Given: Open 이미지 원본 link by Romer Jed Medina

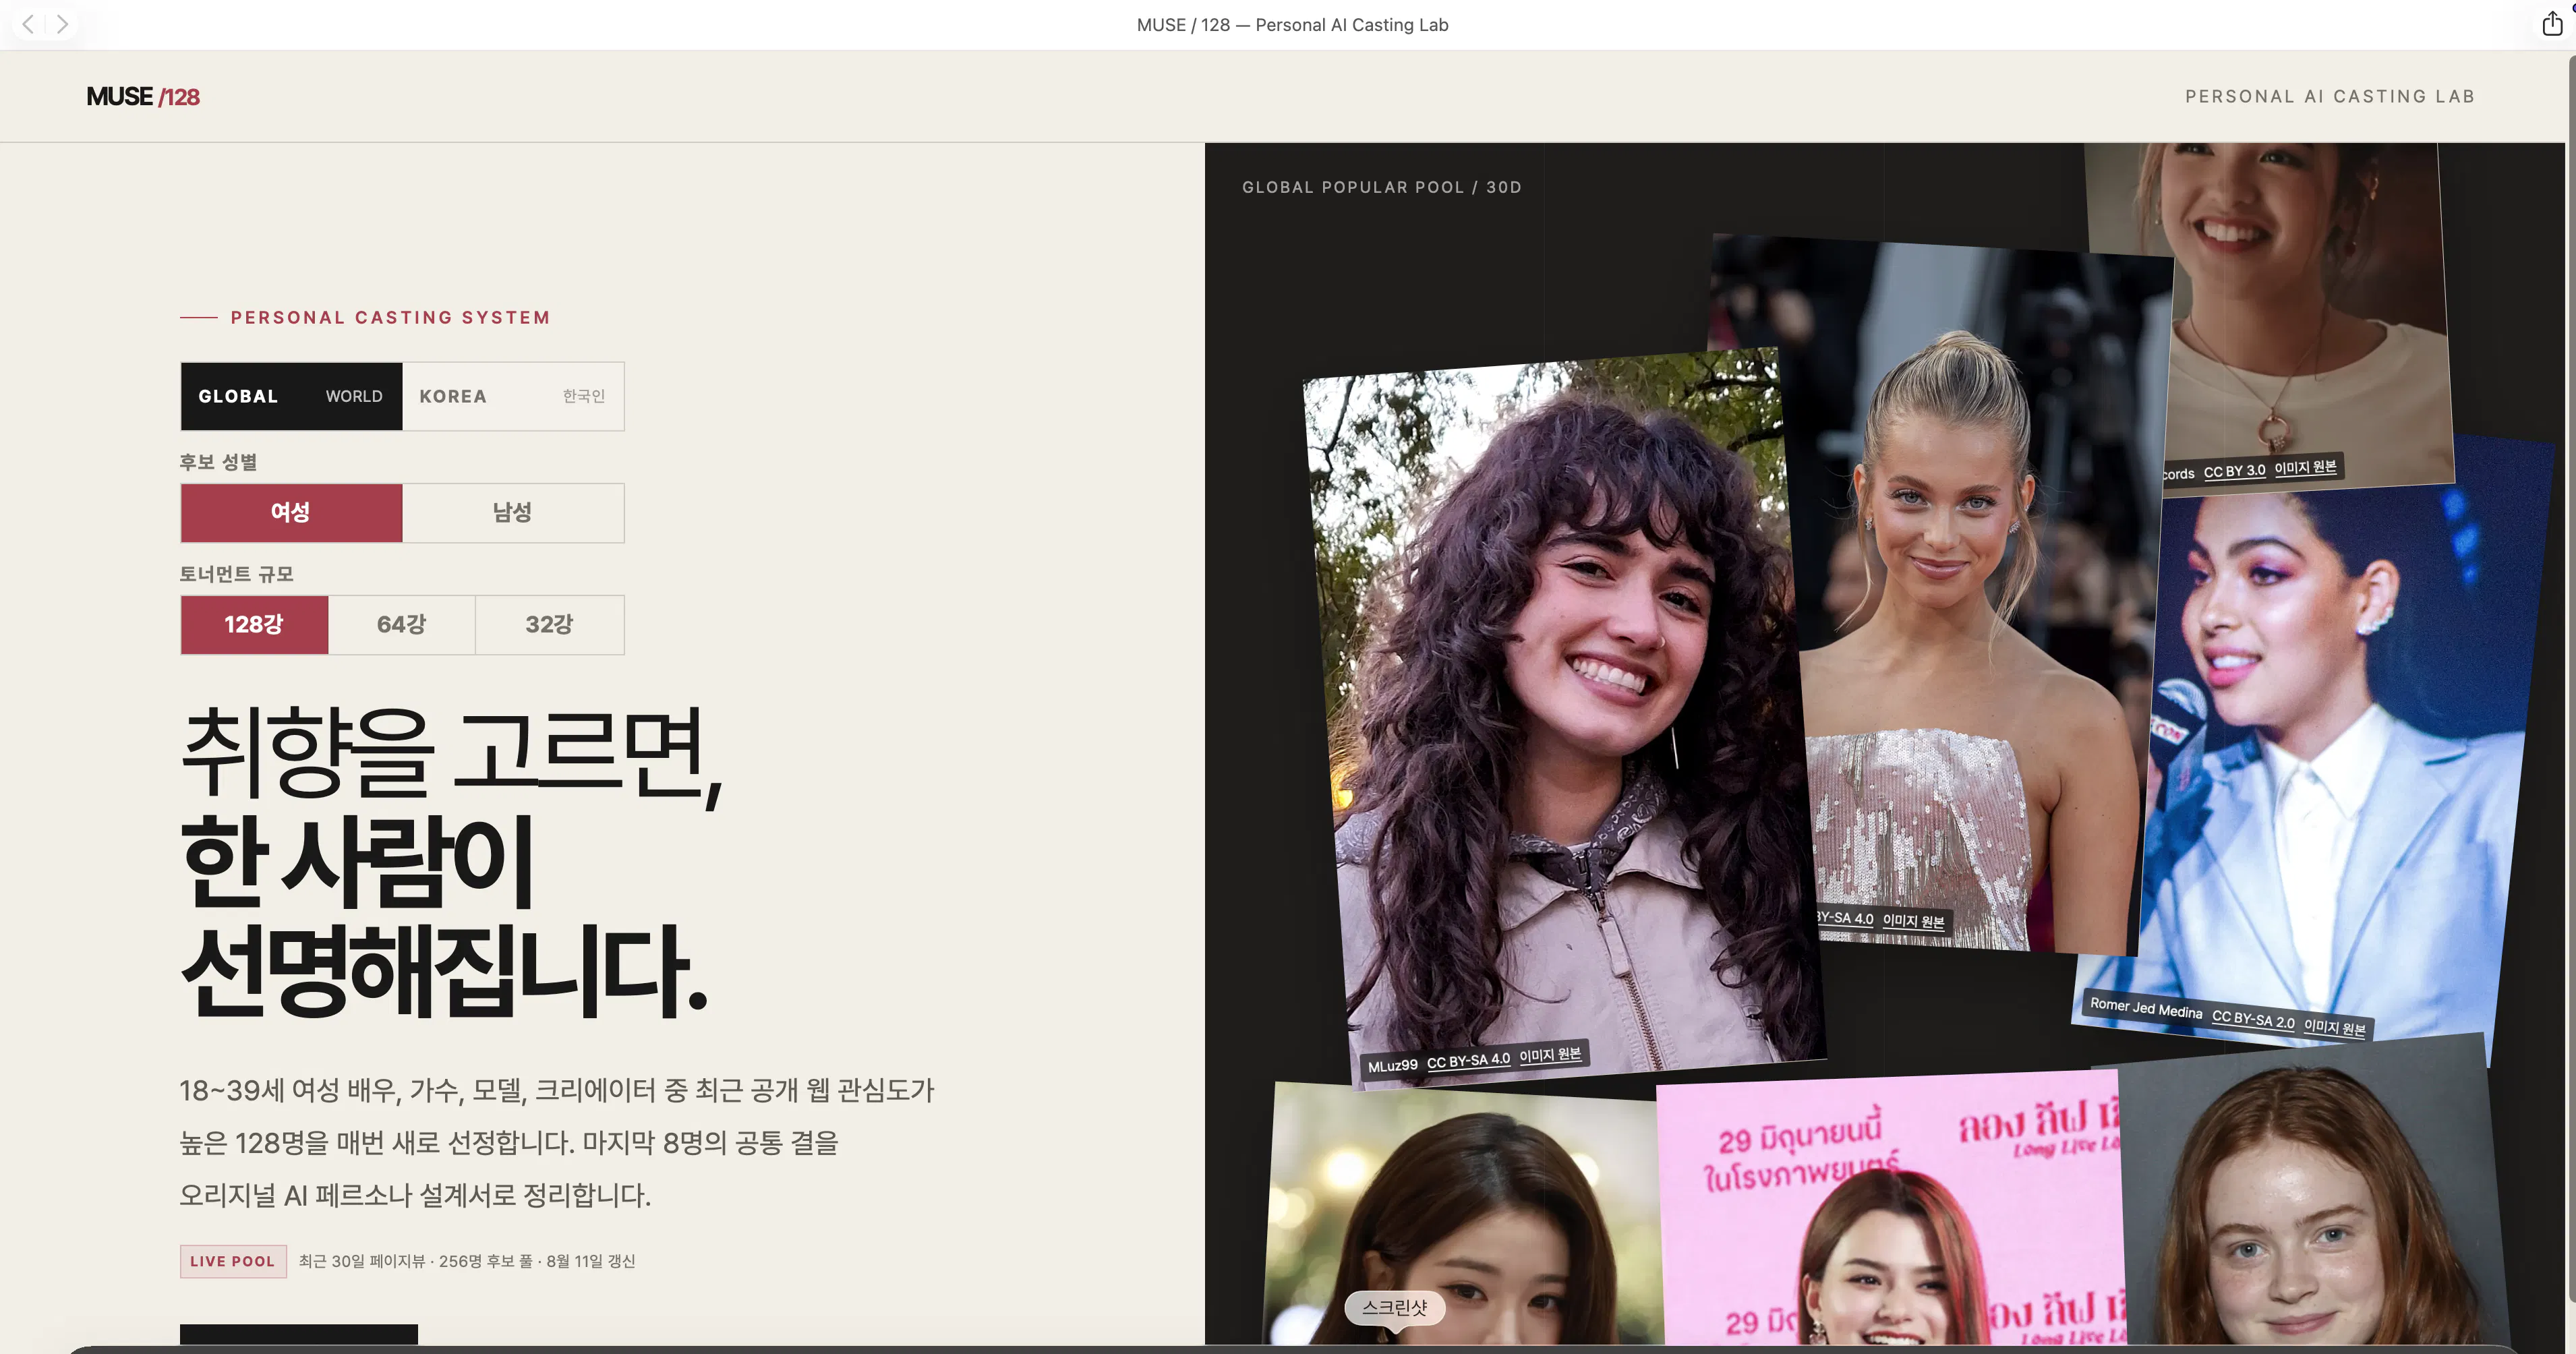Looking at the screenshot, I should click(x=2335, y=1027).
